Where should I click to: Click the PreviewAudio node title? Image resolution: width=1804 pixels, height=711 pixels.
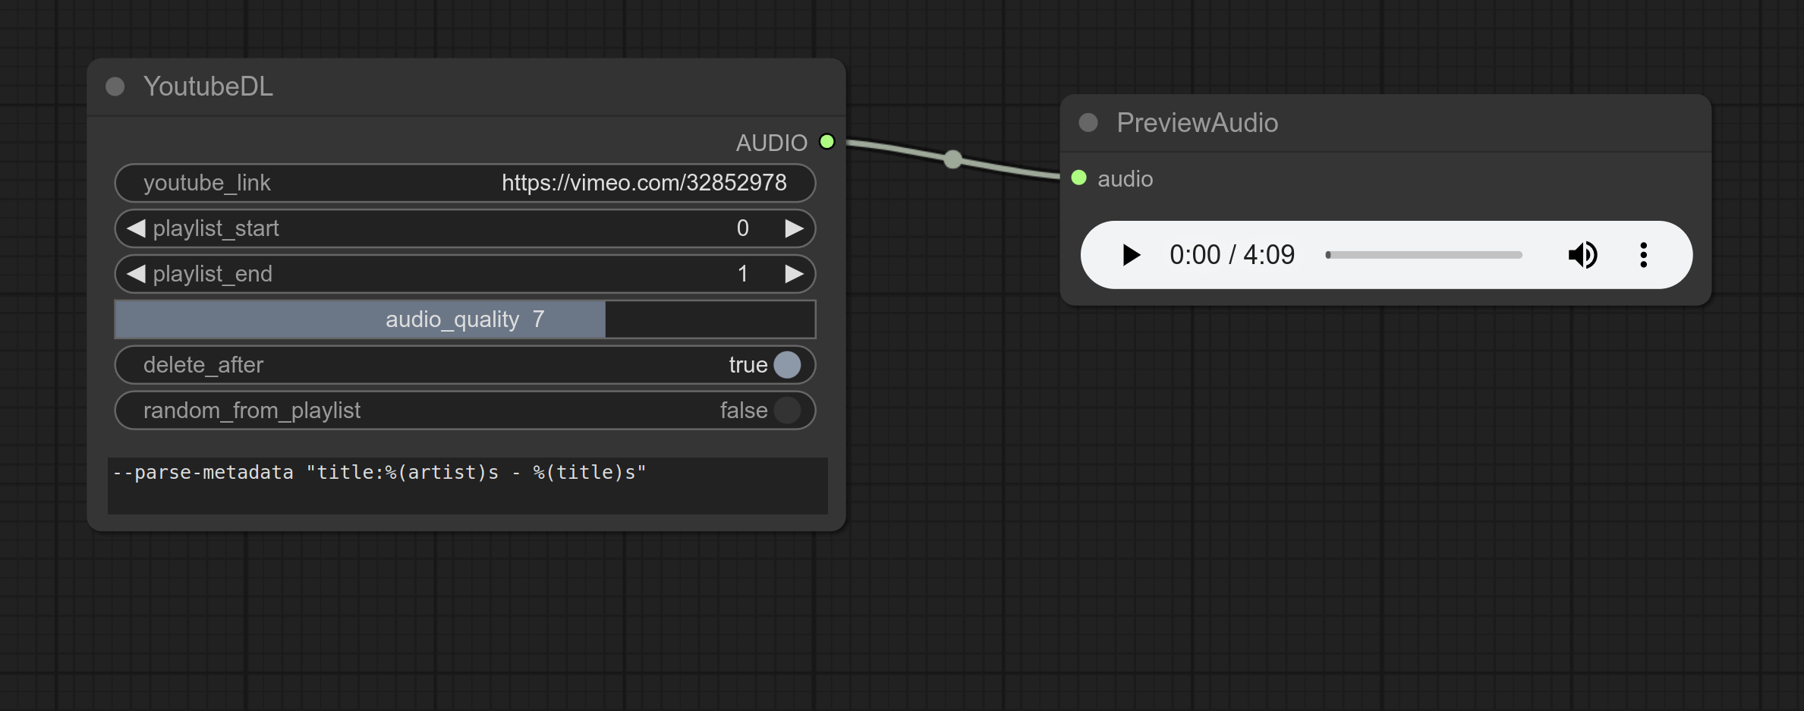tap(1197, 123)
